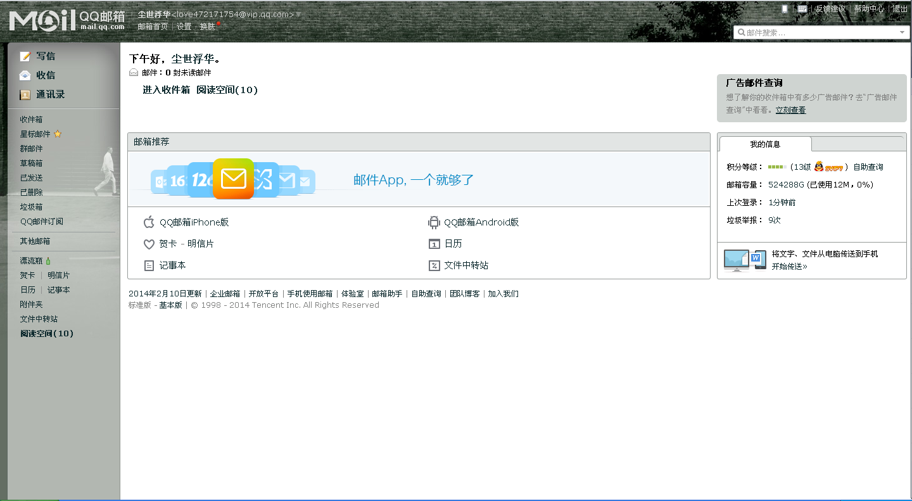Viewport: 912px width, 501px height.
Task: Click 团队博客 footer link
Action: (465, 294)
